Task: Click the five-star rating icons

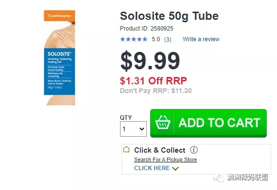Action: coord(134,39)
